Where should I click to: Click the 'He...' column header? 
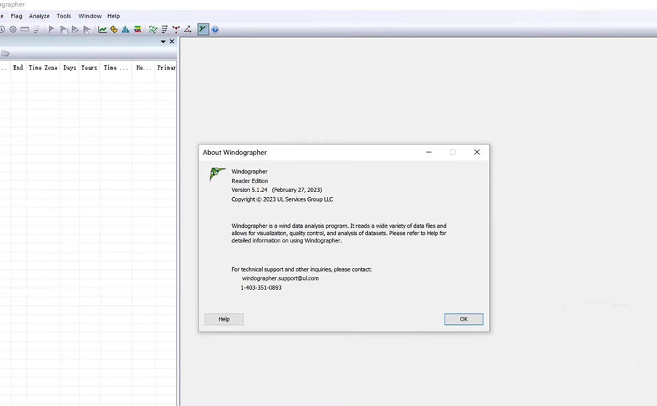[143, 67]
